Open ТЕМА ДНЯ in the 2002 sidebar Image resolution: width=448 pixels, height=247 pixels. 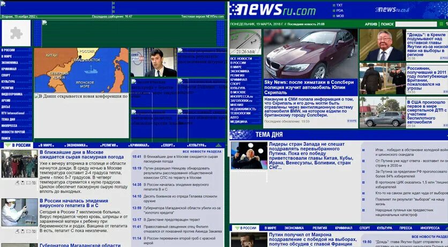point(8,119)
